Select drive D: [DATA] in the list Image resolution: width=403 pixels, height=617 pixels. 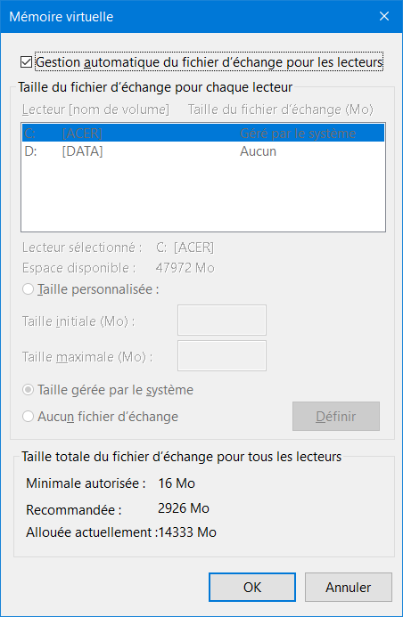(203, 151)
